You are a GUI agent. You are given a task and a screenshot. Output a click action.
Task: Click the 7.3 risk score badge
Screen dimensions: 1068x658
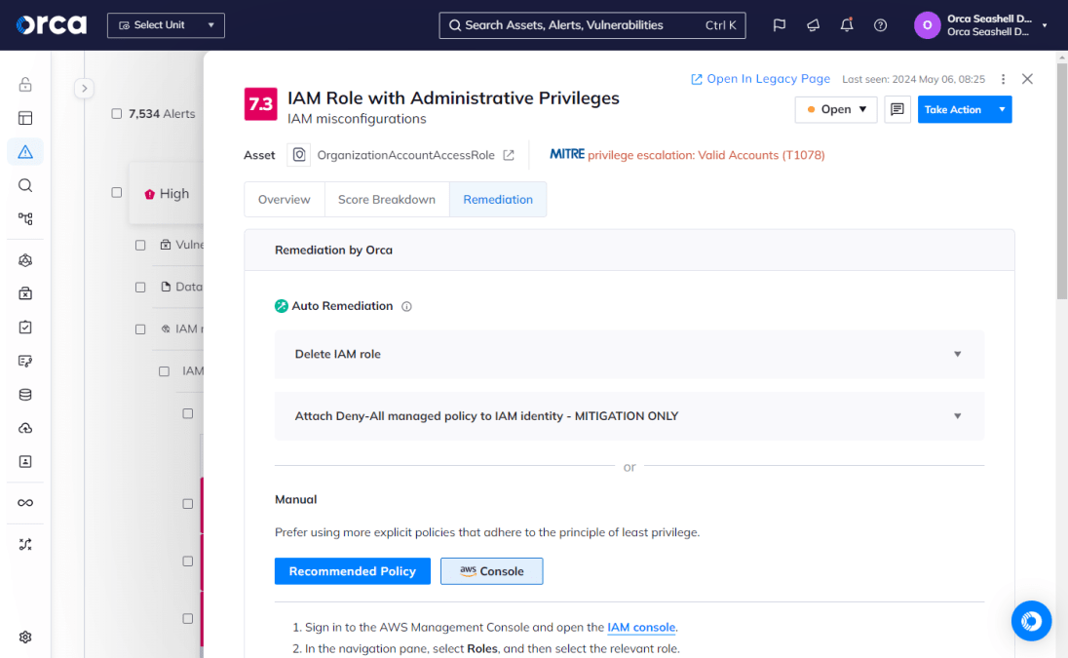[x=261, y=104]
